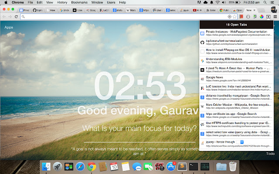The image size is (279, 174).
Task: Open the Todo panel button
Action: [x=270, y=154]
